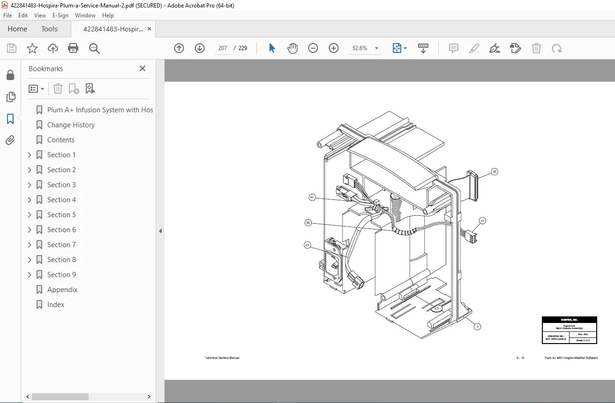Expand the Section 3 bookmark

pos(30,185)
